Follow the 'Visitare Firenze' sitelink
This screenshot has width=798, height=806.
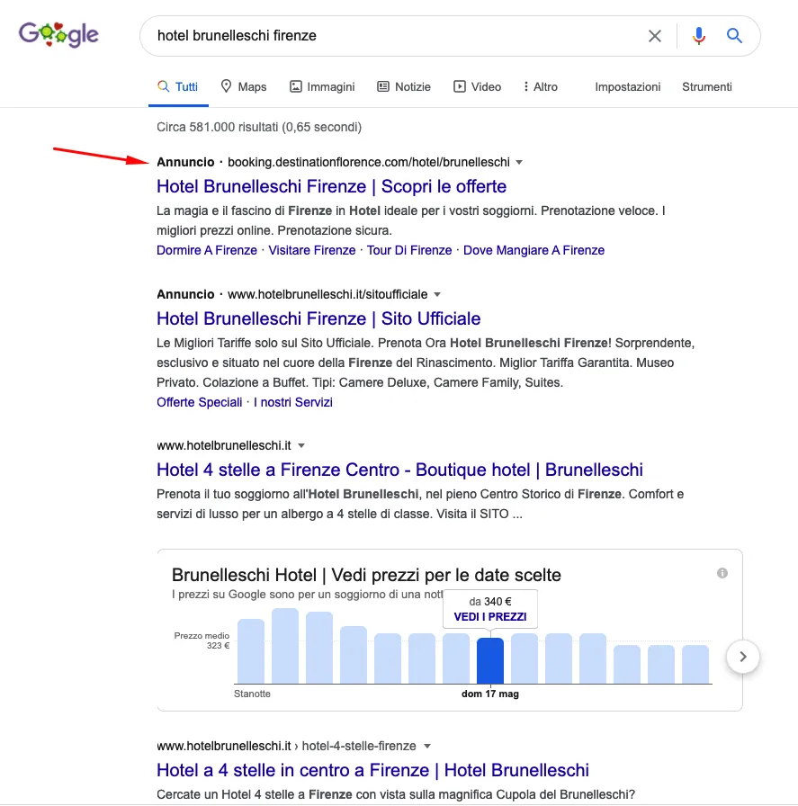click(x=312, y=250)
